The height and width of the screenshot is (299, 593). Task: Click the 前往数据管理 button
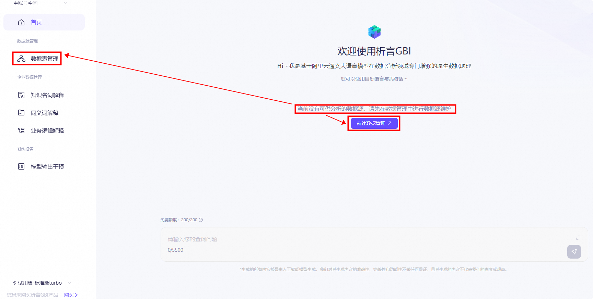(374, 123)
